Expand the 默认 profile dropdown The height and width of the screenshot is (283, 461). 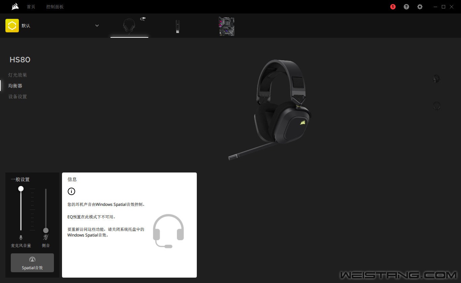(97, 25)
